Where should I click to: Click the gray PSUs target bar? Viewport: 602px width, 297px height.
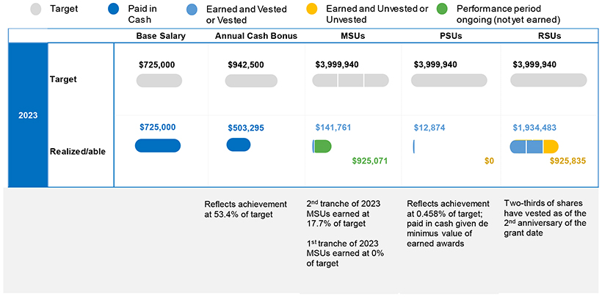[449, 80]
